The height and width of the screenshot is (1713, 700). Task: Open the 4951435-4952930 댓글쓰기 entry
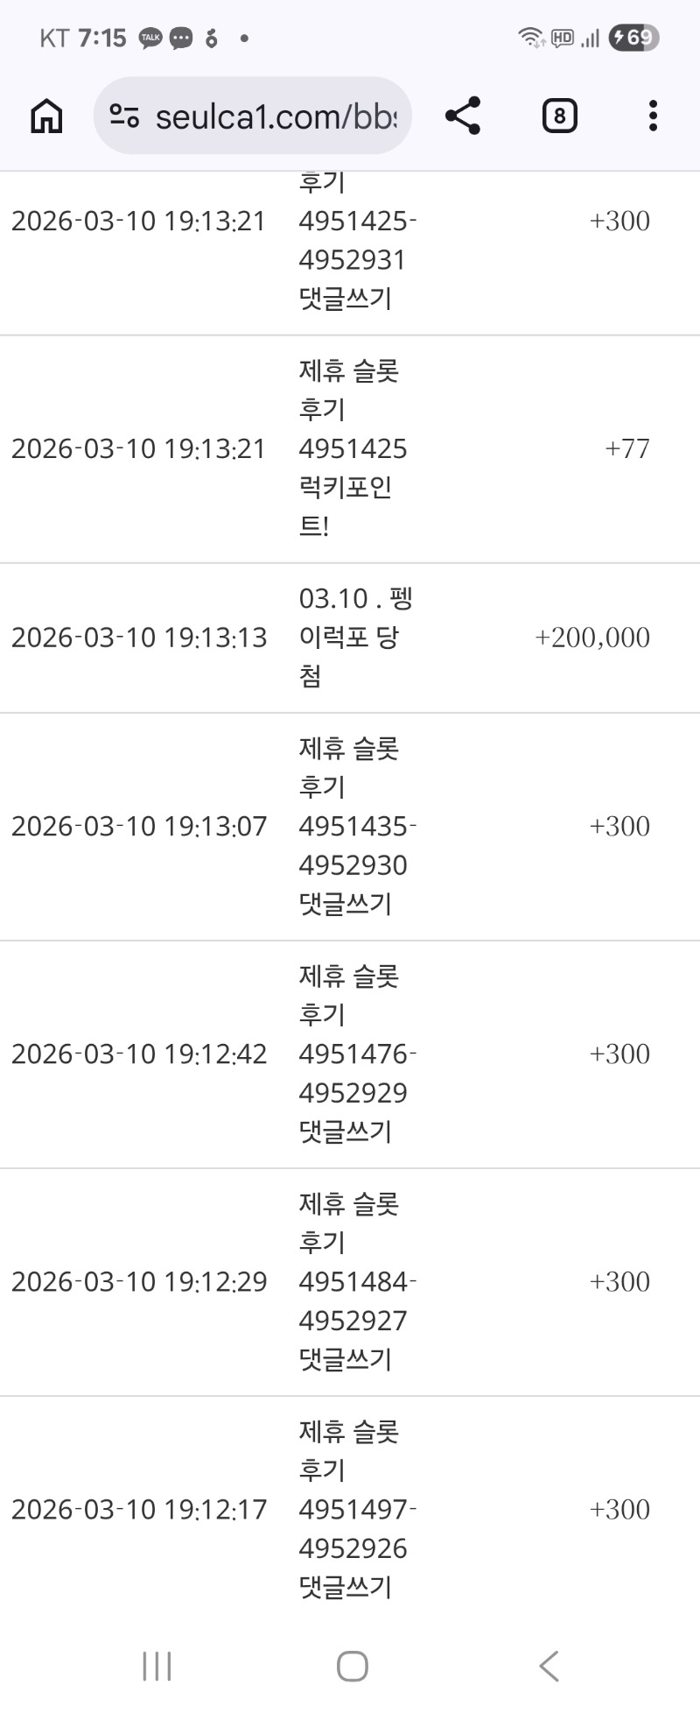[x=357, y=827]
